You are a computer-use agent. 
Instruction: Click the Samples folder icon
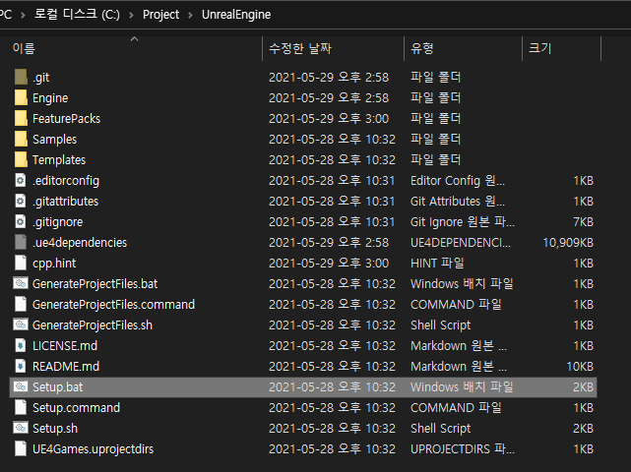coord(21,139)
